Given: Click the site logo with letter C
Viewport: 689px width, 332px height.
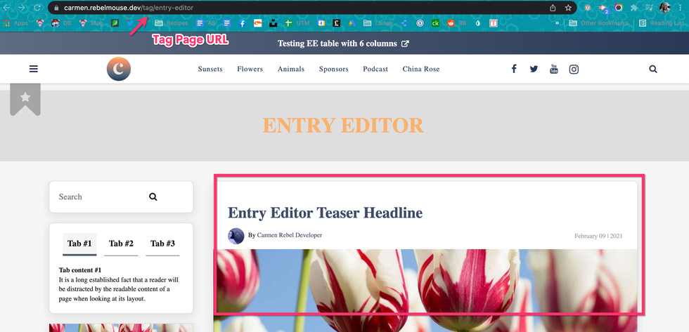Looking at the screenshot, I should pos(119,69).
